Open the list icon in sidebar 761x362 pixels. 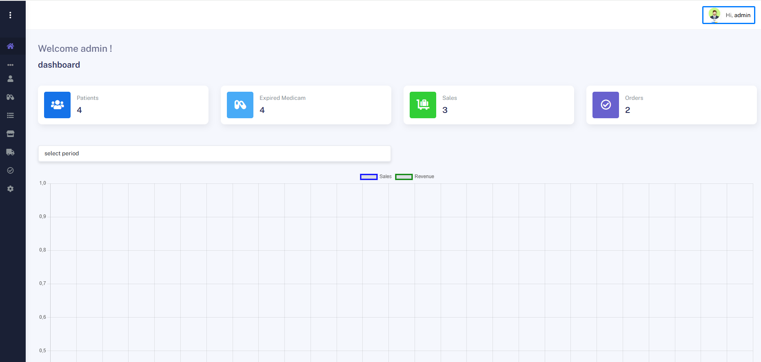(11, 115)
